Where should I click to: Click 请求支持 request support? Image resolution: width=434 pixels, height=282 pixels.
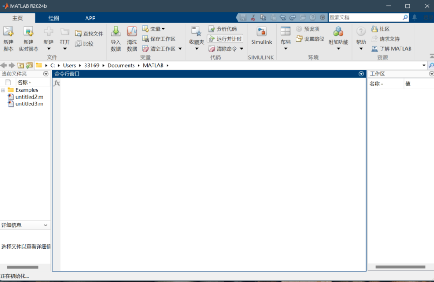point(386,39)
